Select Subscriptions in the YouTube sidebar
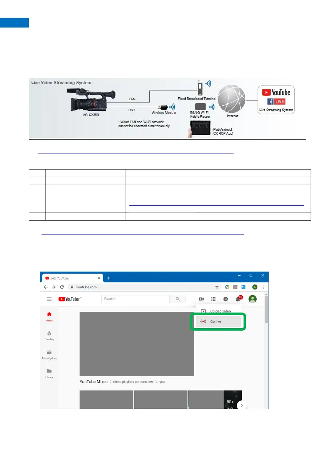Screen dimensions: 335x475 tap(49, 355)
